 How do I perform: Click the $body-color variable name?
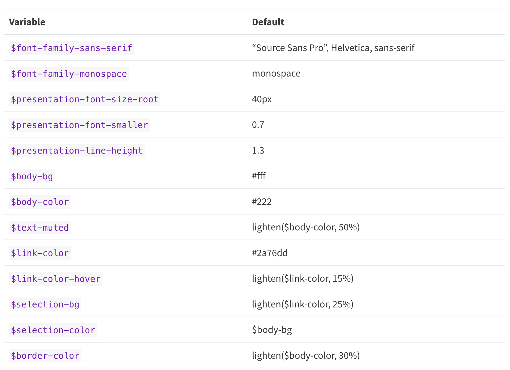point(40,202)
